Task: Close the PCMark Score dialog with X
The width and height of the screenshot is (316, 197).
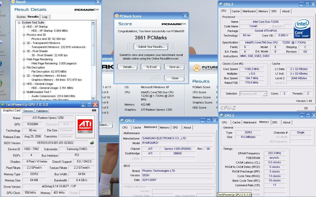Action: point(185,16)
